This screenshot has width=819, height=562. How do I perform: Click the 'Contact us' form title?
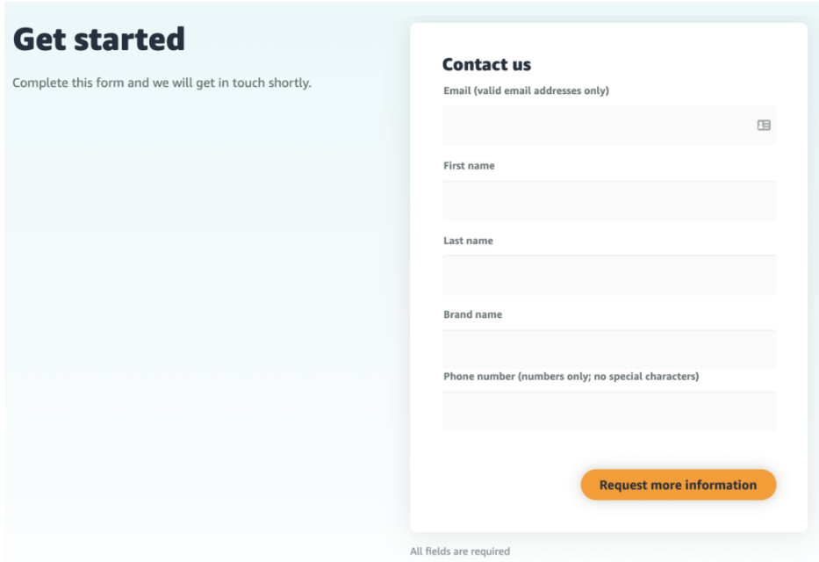[x=486, y=64]
